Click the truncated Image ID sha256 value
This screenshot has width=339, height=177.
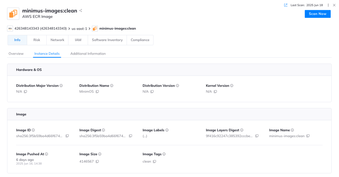coord(39,136)
